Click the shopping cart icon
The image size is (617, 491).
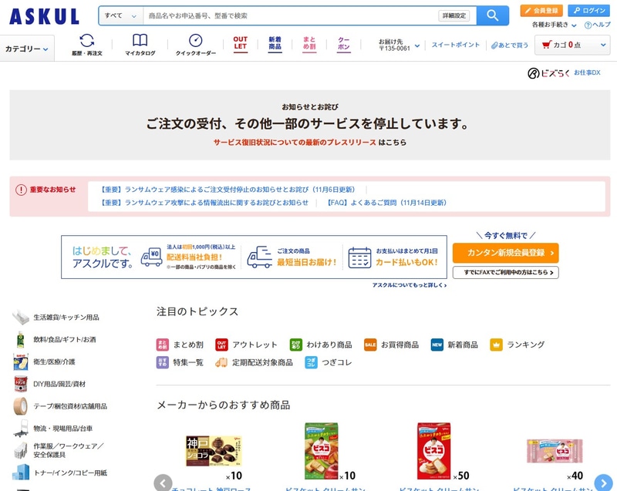coord(546,45)
